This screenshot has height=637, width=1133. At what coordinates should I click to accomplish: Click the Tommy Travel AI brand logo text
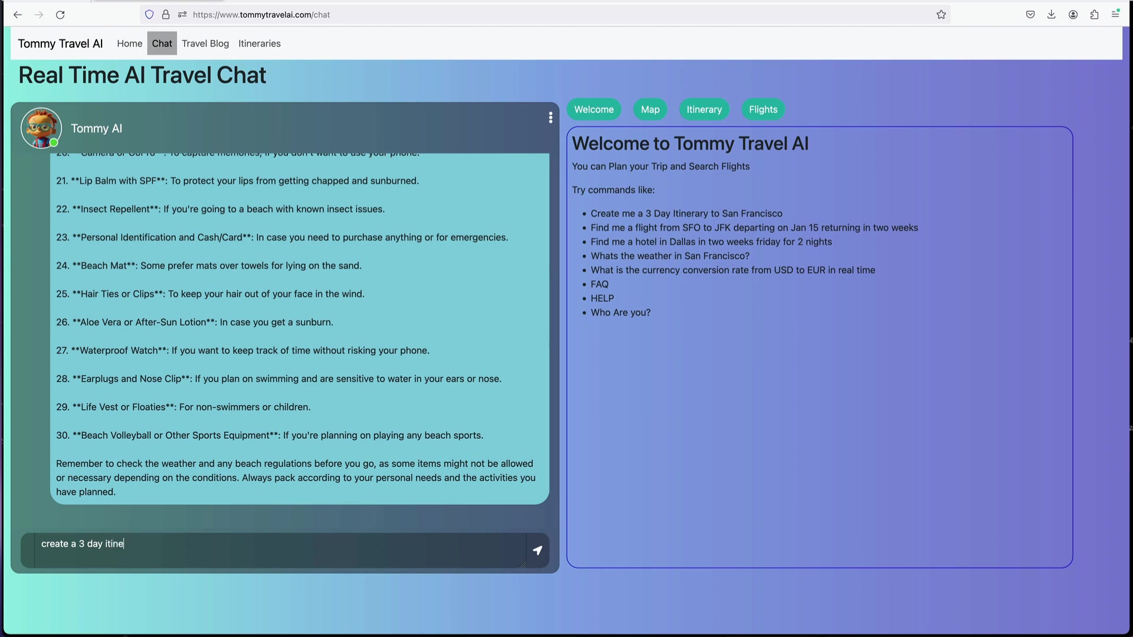click(60, 44)
